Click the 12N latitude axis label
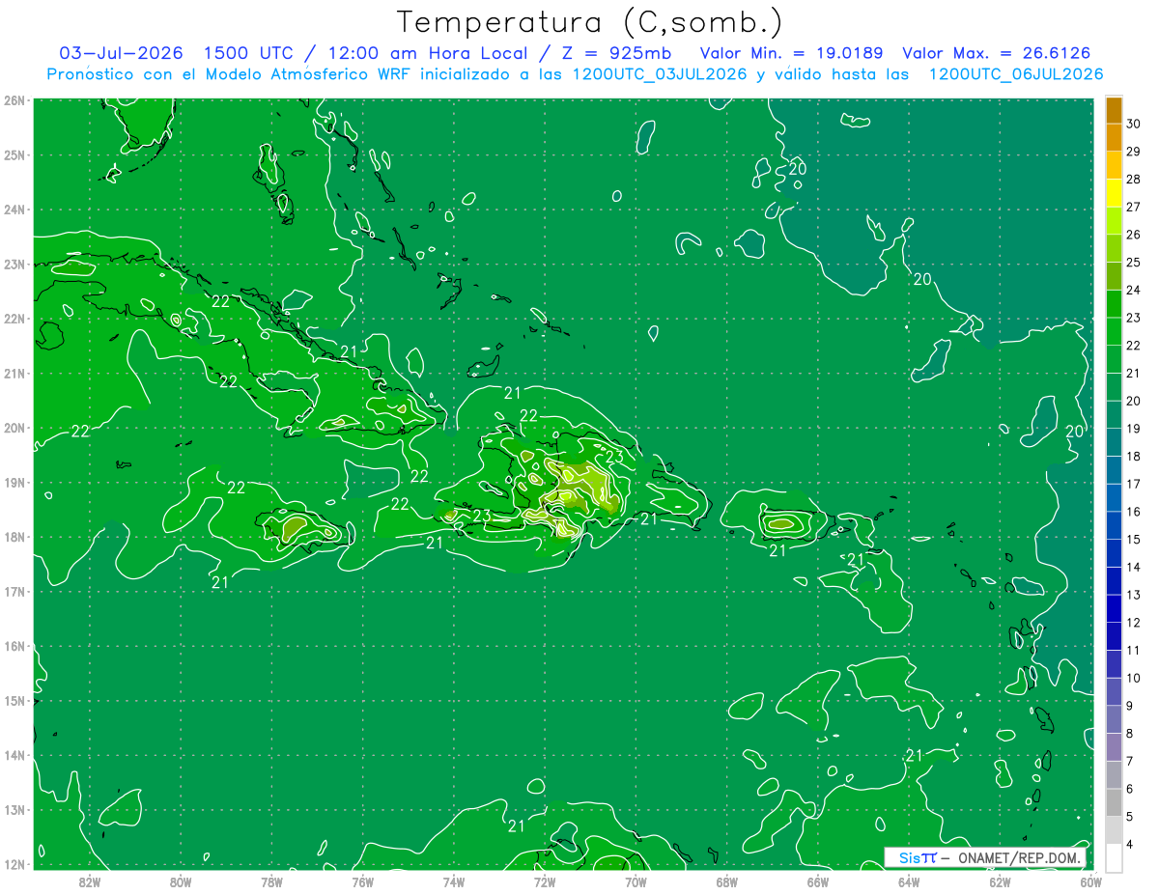The width and height of the screenshot is (1159, 895). click(14, 864)
